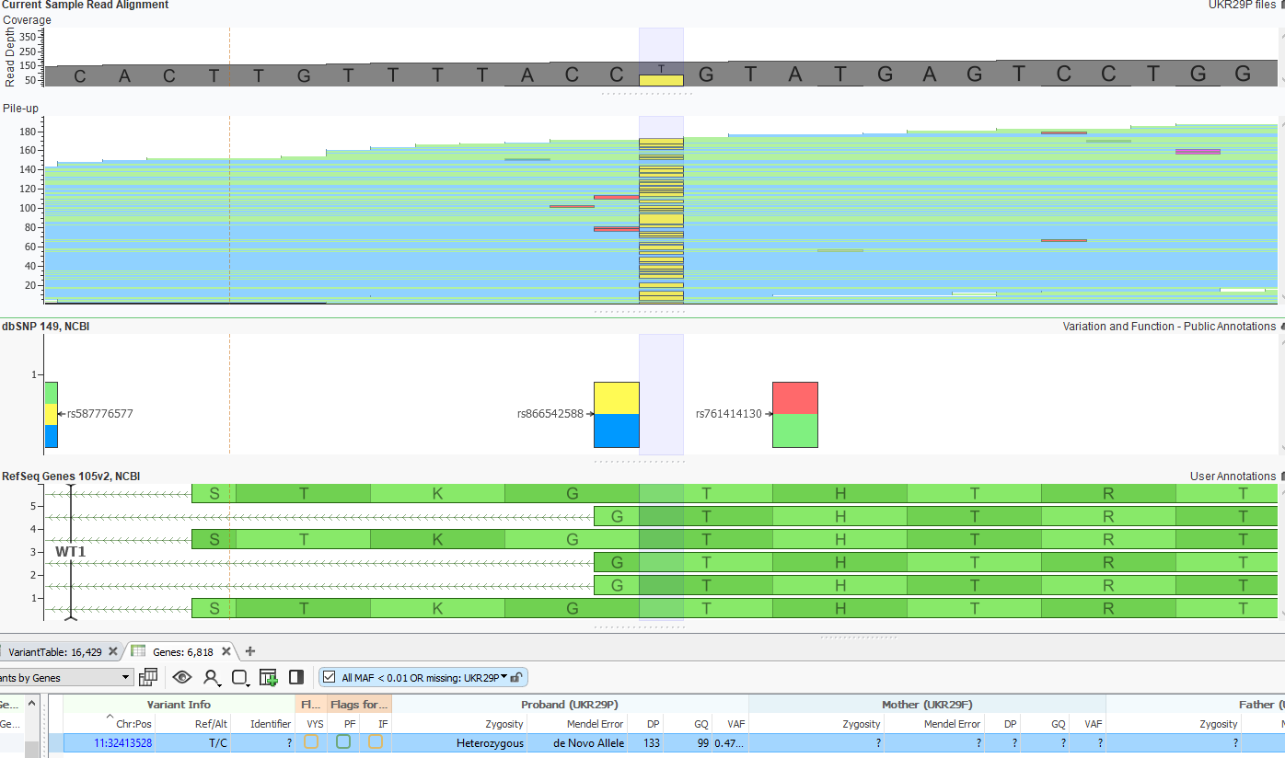Click the add table column icon
This screenshot has height=758, width=1285.
coord(269,678)
